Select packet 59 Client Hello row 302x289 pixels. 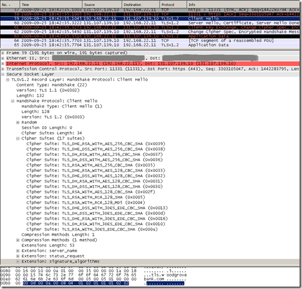150,19
